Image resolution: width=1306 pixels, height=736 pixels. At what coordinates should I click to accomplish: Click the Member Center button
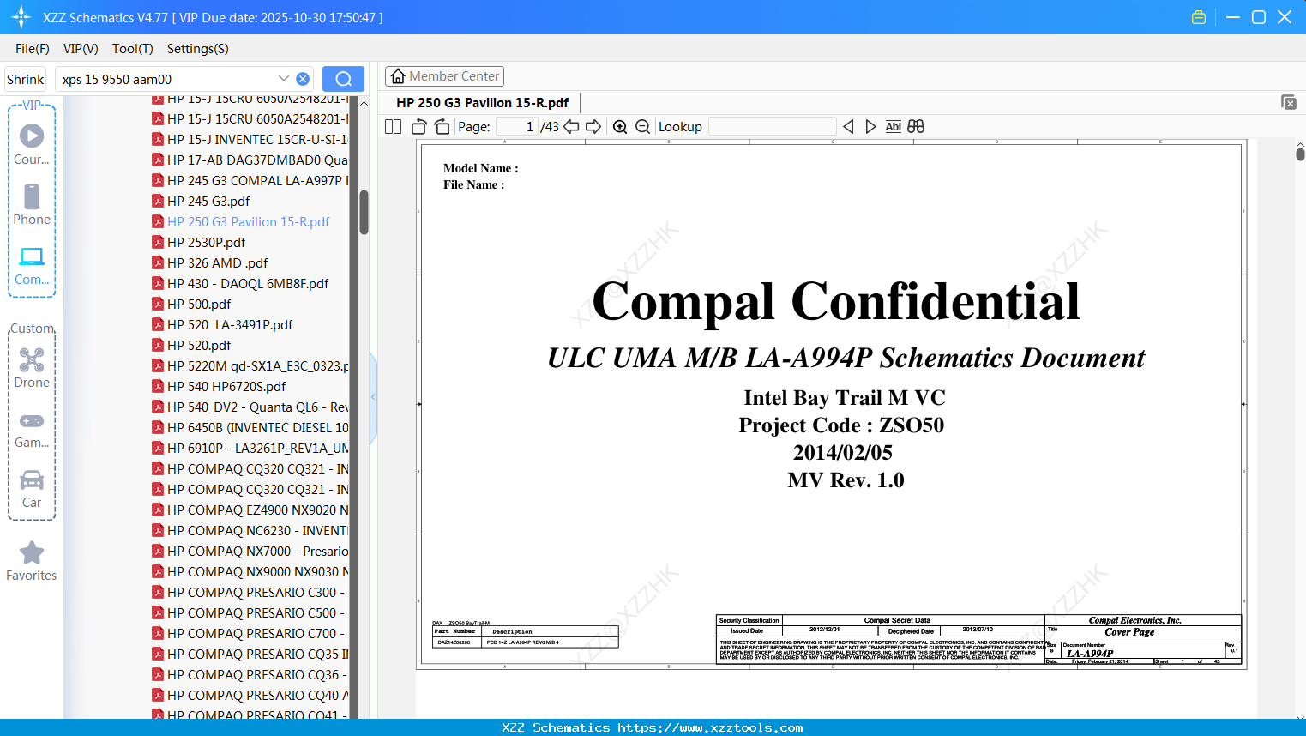[x=444, y=76]
